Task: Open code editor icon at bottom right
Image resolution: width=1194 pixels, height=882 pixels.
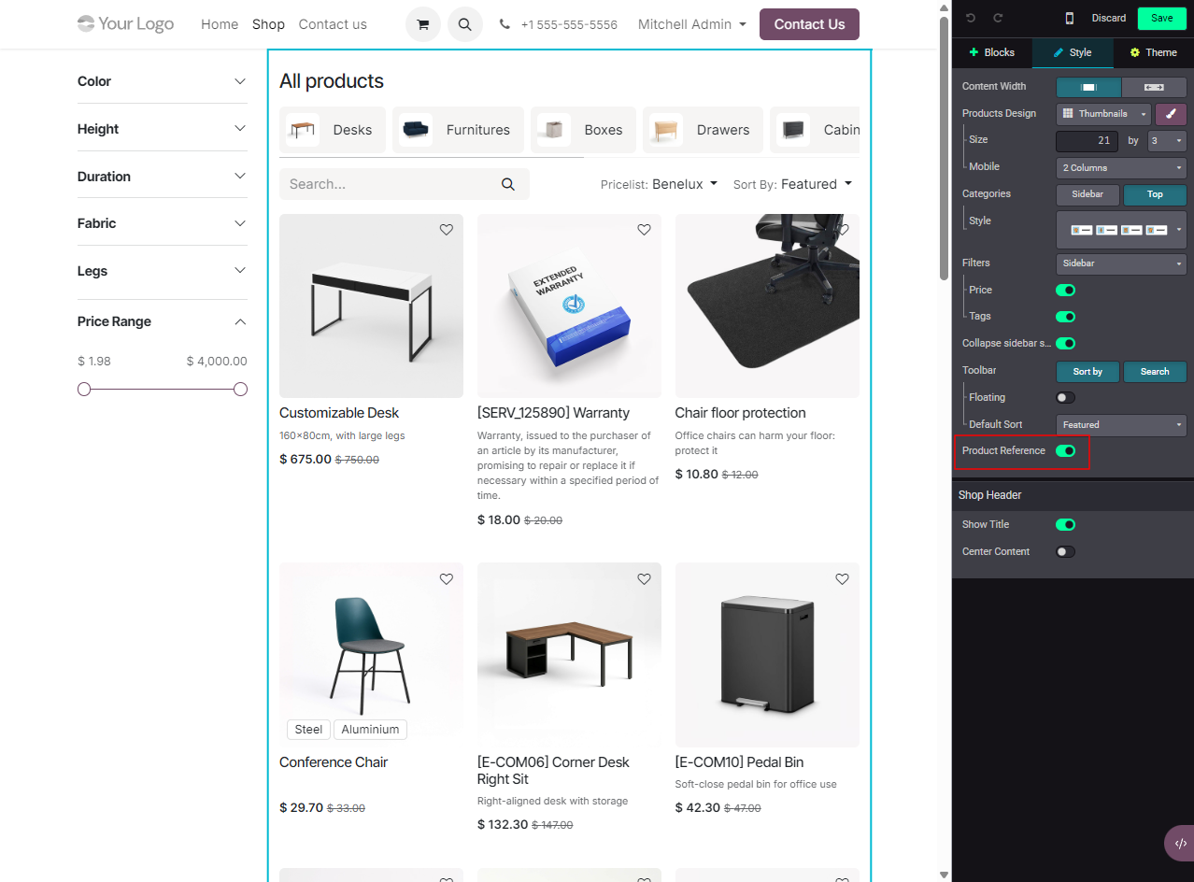Action: click(1180, 843)
